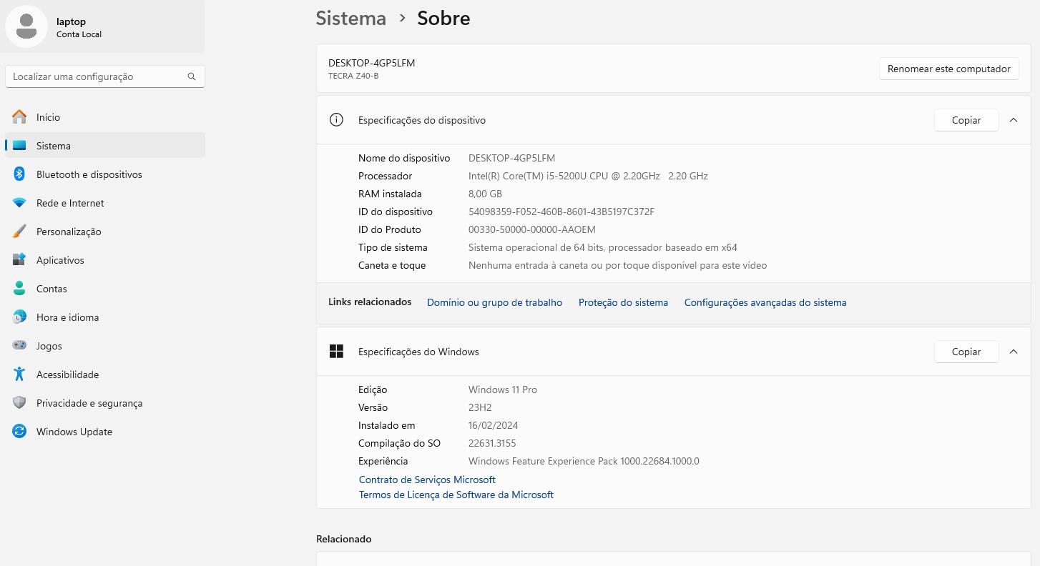Click the Aplicativos icon
Screen dimensions: 1040x566
coord(19,260)
